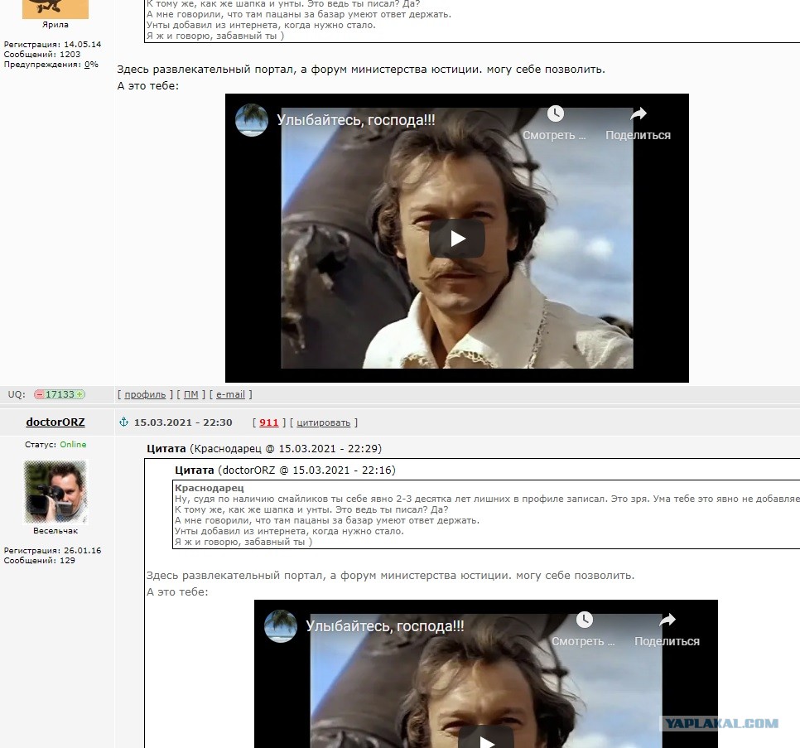Open the Ярила user avatar image

pos(55,9)
